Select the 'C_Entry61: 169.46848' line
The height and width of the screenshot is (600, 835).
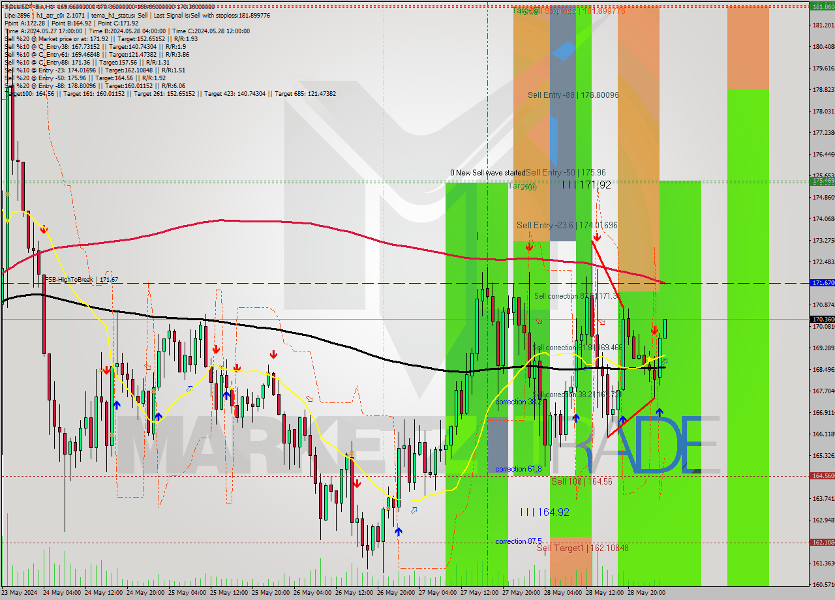97,54
